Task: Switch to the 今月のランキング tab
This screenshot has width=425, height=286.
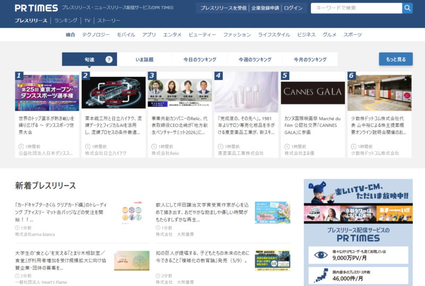Action: [310, 59]
